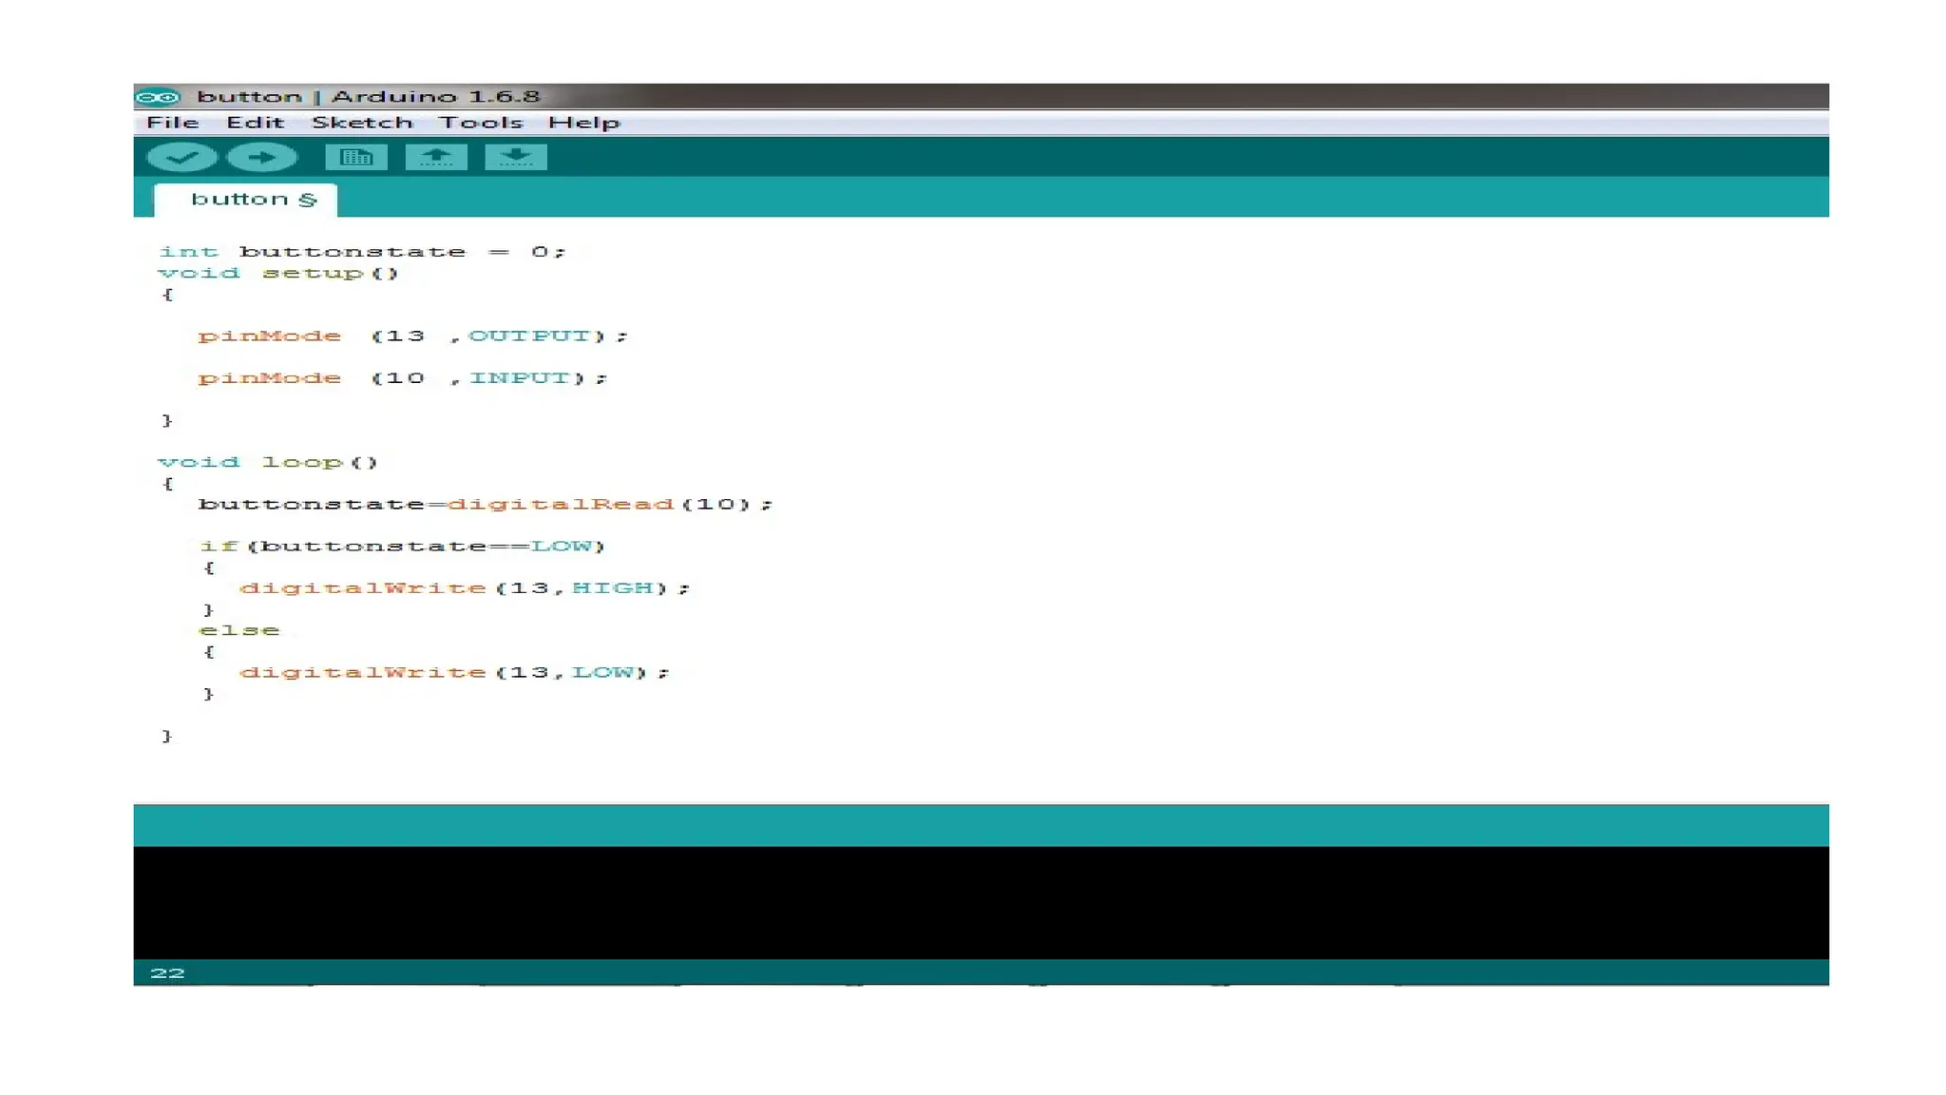Click the digitalRead function call text
The image size is (1946, 1095).
[561, 505]
